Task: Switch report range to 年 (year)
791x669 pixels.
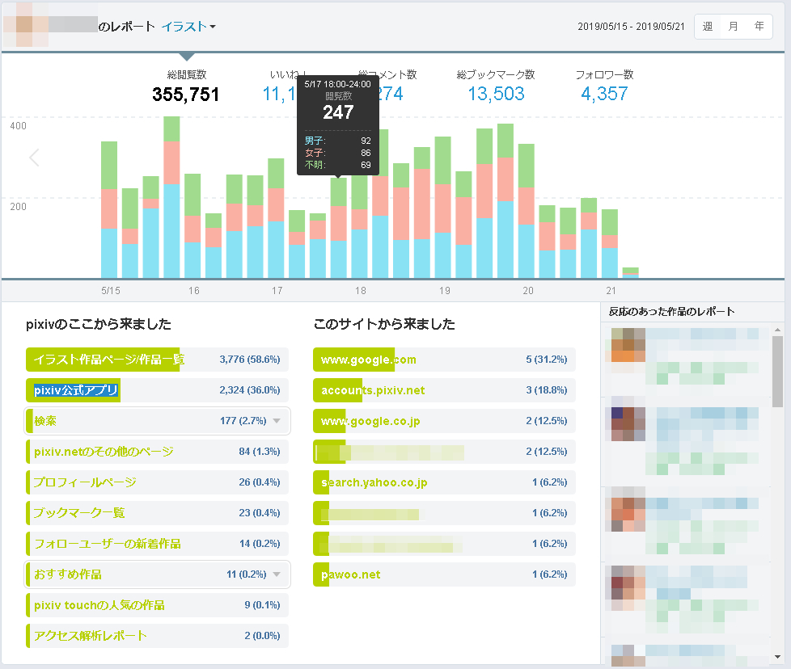Action: click(759, 27)
